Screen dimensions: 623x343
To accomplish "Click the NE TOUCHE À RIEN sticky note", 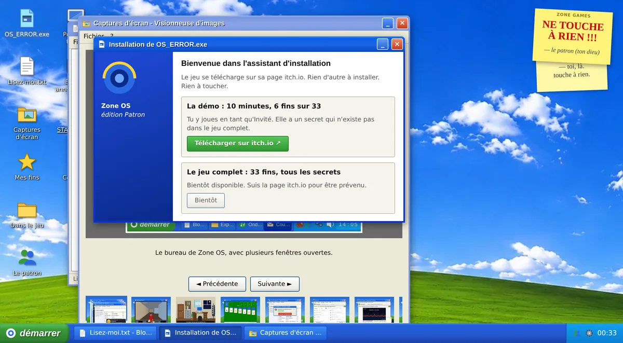I will 574,36.
